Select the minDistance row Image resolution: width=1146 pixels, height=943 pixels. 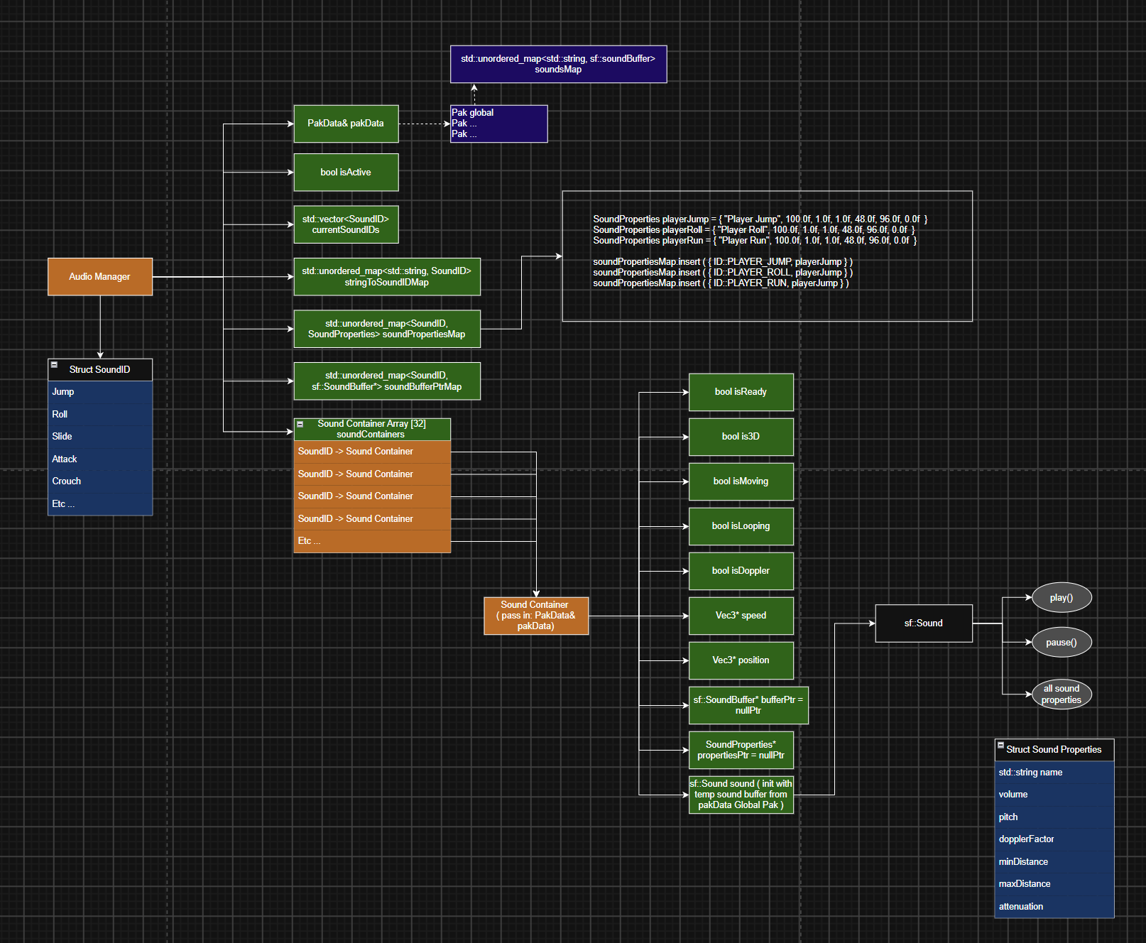pos(1054,862)
